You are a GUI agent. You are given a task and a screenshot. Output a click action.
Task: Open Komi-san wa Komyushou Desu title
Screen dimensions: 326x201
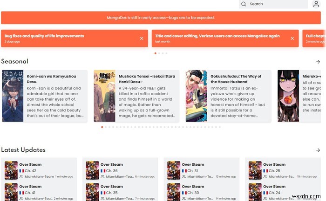[51, 79]
